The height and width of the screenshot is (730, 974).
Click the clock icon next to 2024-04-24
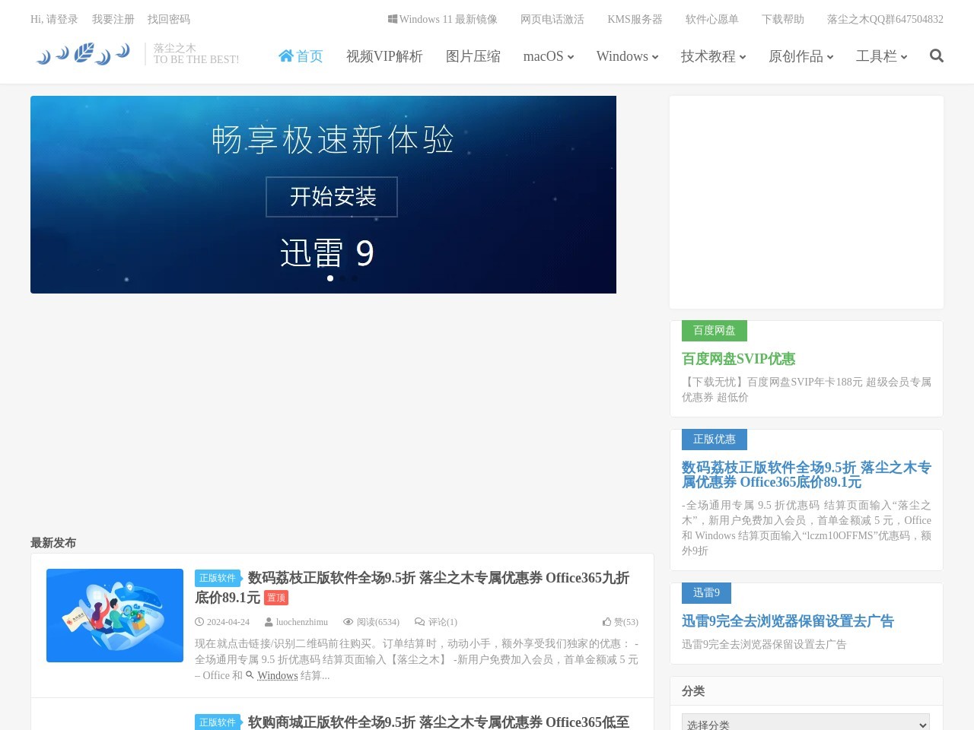(199, 622)
